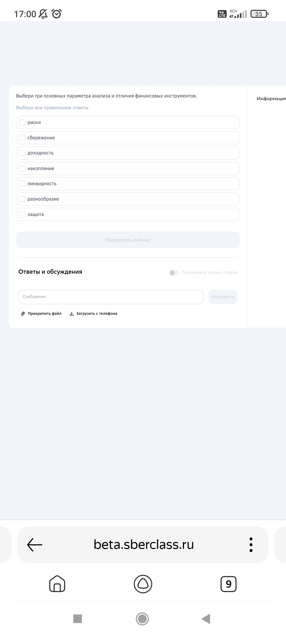Check the "доходность" answer option
The height and width of the screenshot is (636, 286).
(x=128, y=153)
